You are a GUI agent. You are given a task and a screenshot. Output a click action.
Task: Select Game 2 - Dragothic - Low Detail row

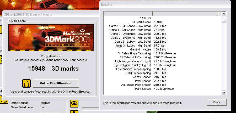point(162,34)
